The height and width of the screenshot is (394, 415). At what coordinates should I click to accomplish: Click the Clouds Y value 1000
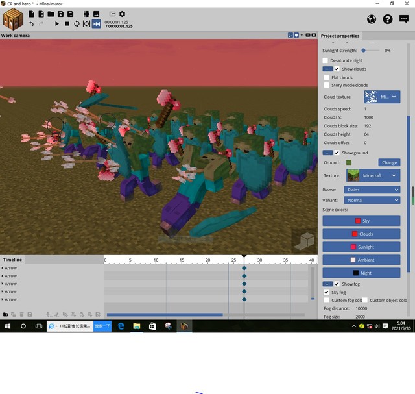point(368,117)
